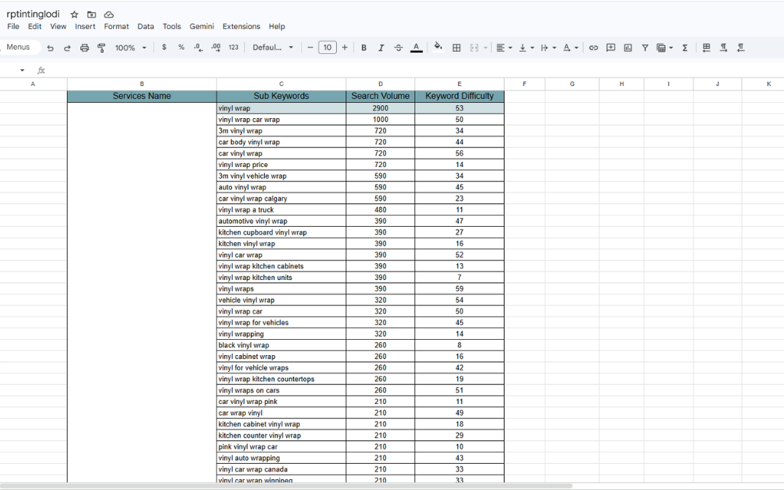784x490 pixels.
Task: Click the Undo icon in toolbar
Action: tap(50, 48)
